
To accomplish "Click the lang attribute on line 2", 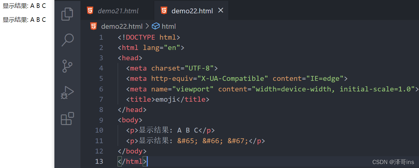I will click(151, 48).
